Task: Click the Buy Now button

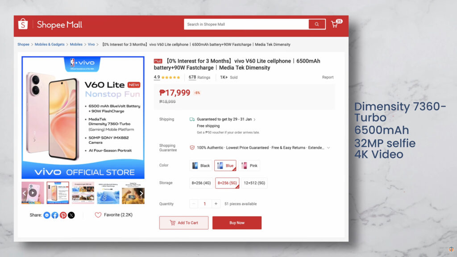Action: tap(237, 223)
